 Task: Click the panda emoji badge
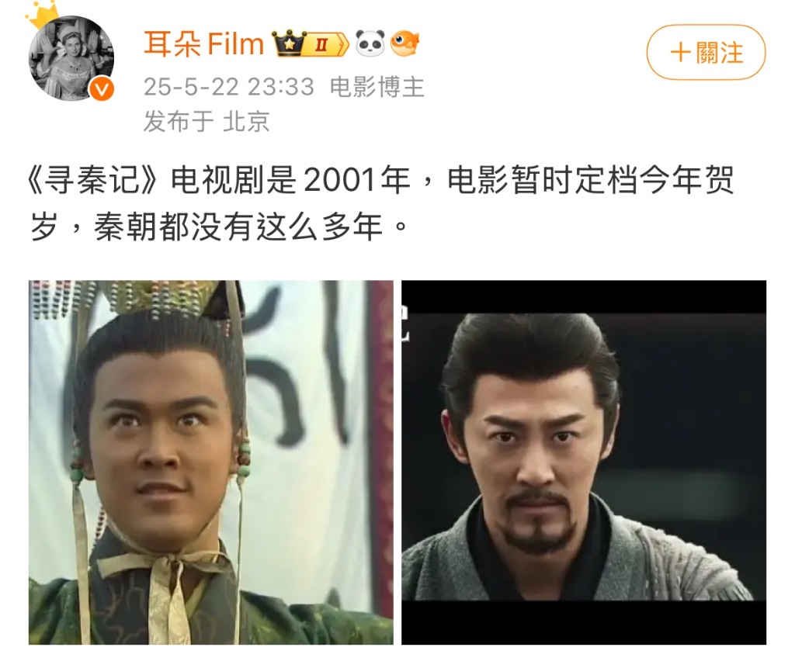[x=370, y=43]
